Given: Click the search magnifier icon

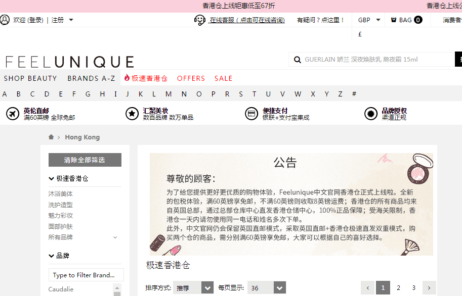Looking at the screenshot, I should (x=298, y=60).
